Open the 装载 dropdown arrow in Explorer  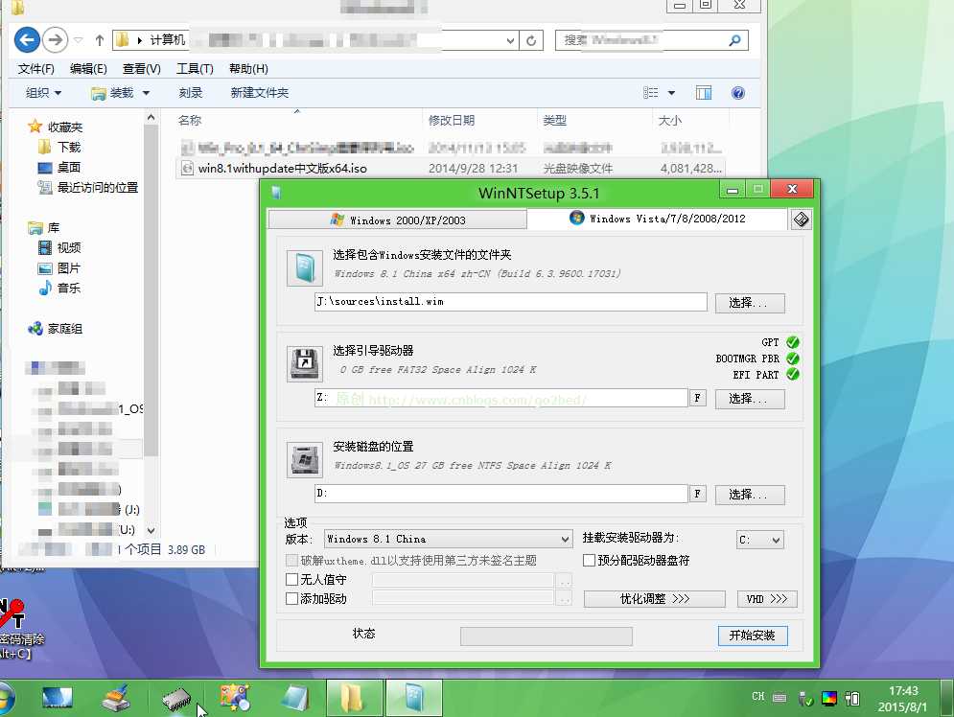[146, 93]
